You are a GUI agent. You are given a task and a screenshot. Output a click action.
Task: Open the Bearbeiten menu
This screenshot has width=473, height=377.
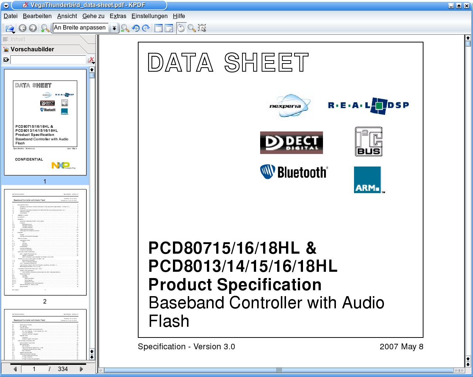coord(37,16)
